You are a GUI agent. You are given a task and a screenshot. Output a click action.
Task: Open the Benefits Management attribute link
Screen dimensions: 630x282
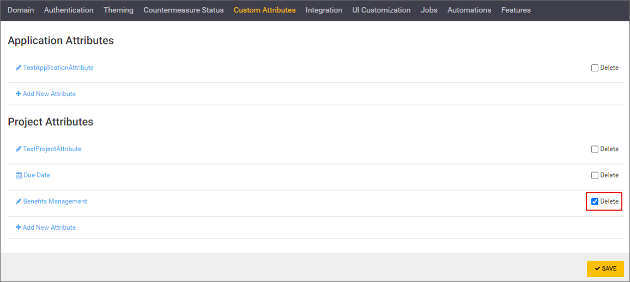pyautogui.click(x=55, y=201)
